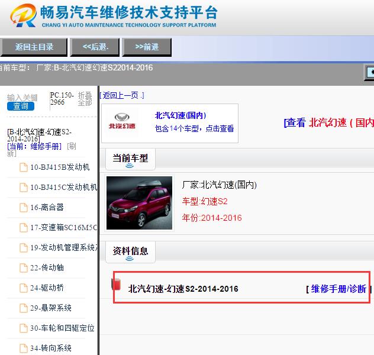
Task: Open tree item 34-转向系统
Action: click(51, 348)
